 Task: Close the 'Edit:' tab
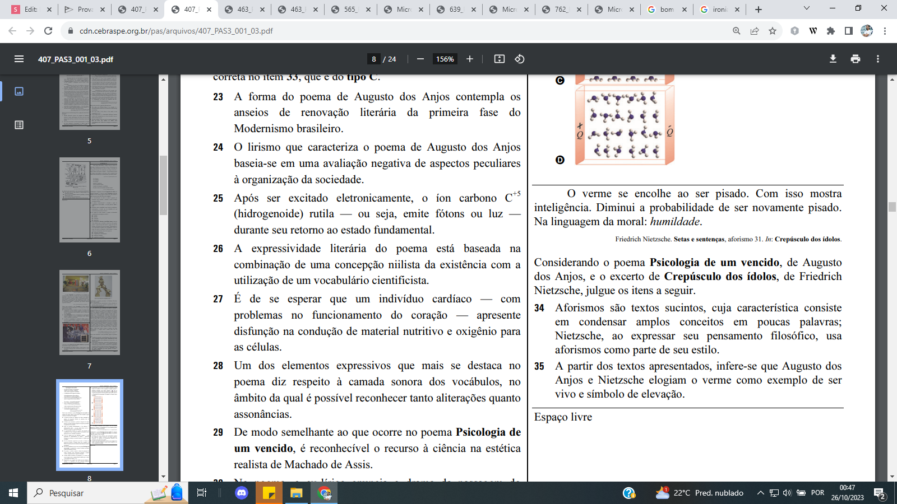(49, 10)
